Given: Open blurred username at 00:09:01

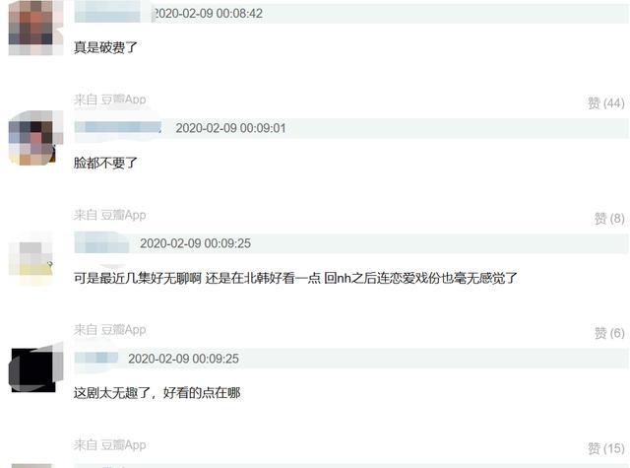Looking at the screenshot, I should [118, 128].
